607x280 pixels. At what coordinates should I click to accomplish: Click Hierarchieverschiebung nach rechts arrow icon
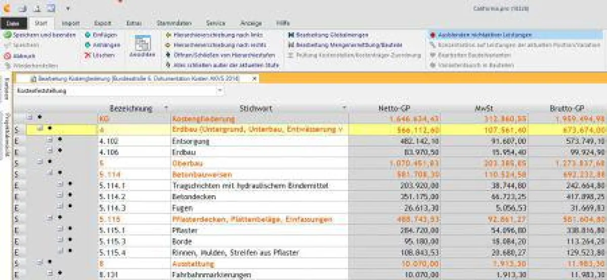click(x=169, y=45)
